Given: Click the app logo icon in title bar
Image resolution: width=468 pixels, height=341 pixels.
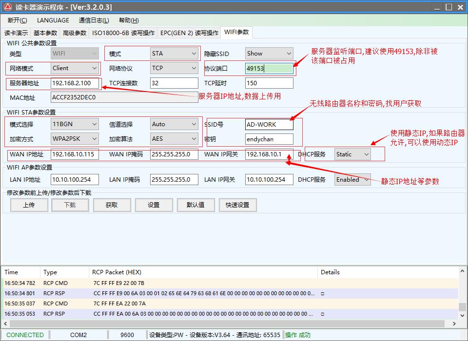Looking at the screenshot, I should tap(8, 7).
